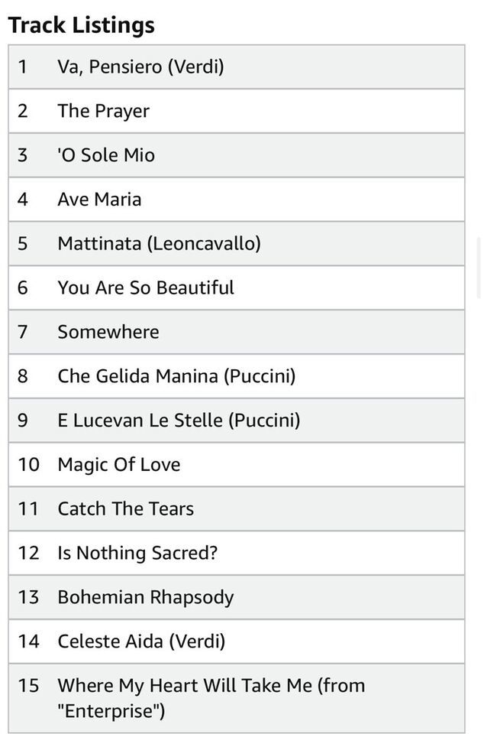This screenshot has height=734, width=484.
Task: Click Is Nothing Sacred? track entry
Action: click(x=237, y=554)
